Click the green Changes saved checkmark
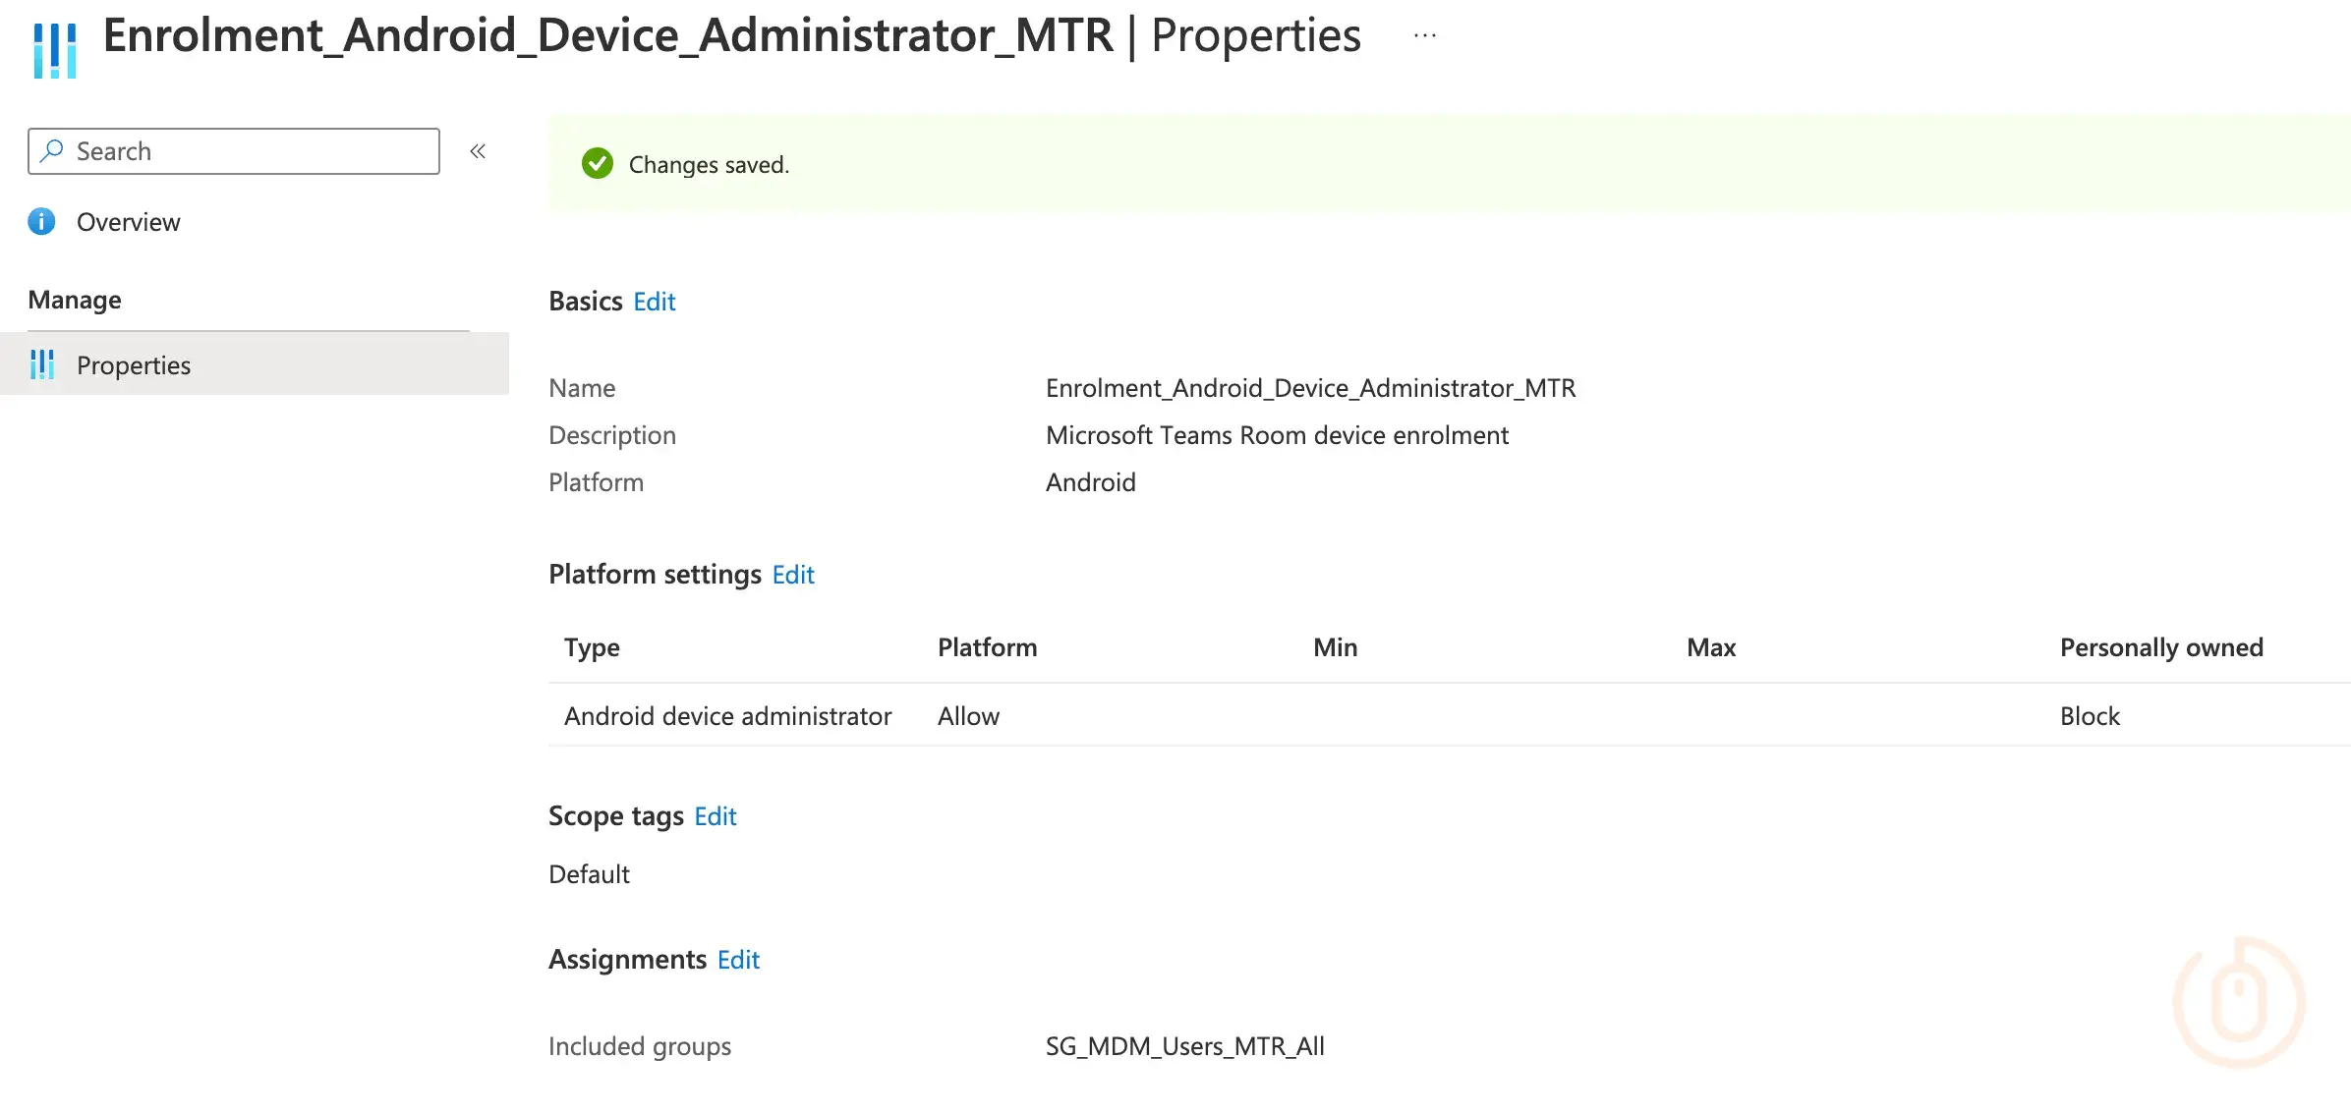Viewport: 2351px width, 1114px height. pos(597,164)
